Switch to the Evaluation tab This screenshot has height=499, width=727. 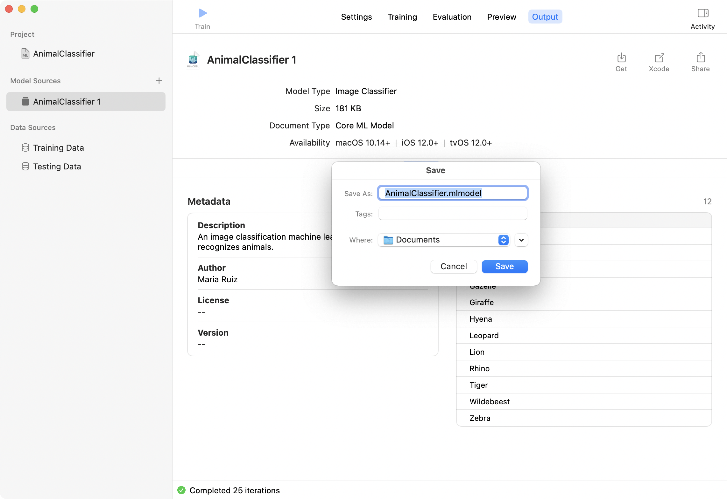pyautogui.click(x=452, y=17)
